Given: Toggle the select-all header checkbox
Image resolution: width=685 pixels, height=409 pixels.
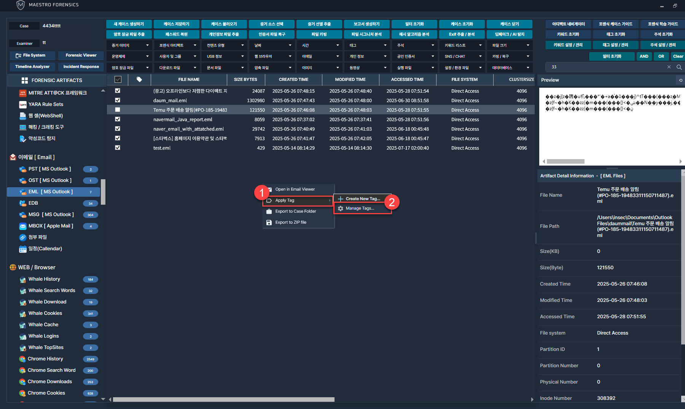Looking at the screenshot, I should pyautogui.click(x=118, y=79).
